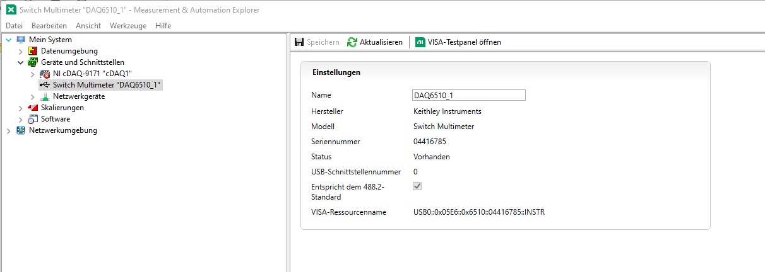The image size is (765, 272).
Task: Open the Hilfe menu
Action: pos(163,26)
